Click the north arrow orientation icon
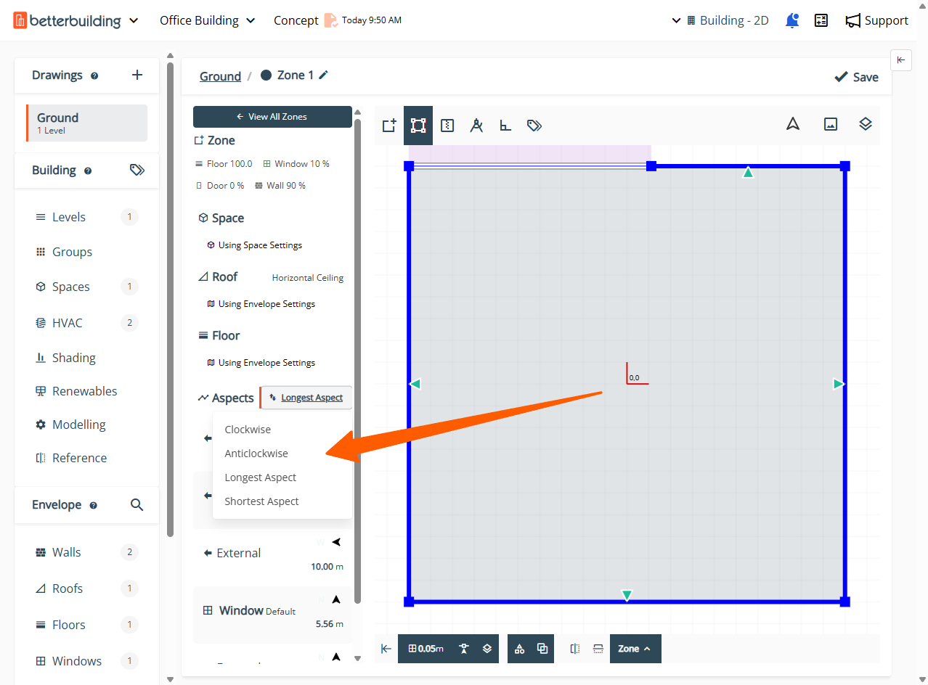 point(793,124)
